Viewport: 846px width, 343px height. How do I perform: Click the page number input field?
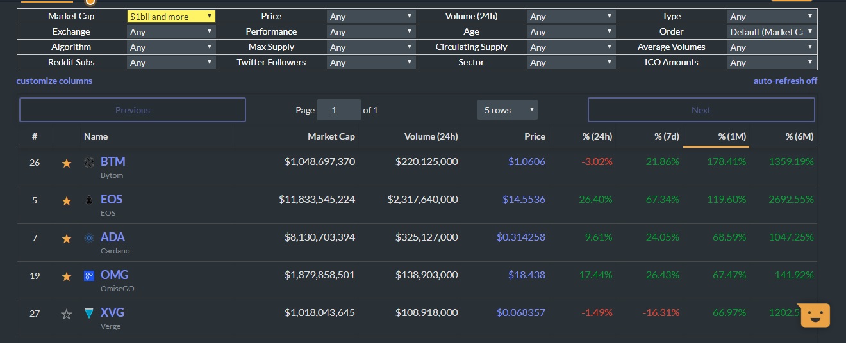point(339,110)
